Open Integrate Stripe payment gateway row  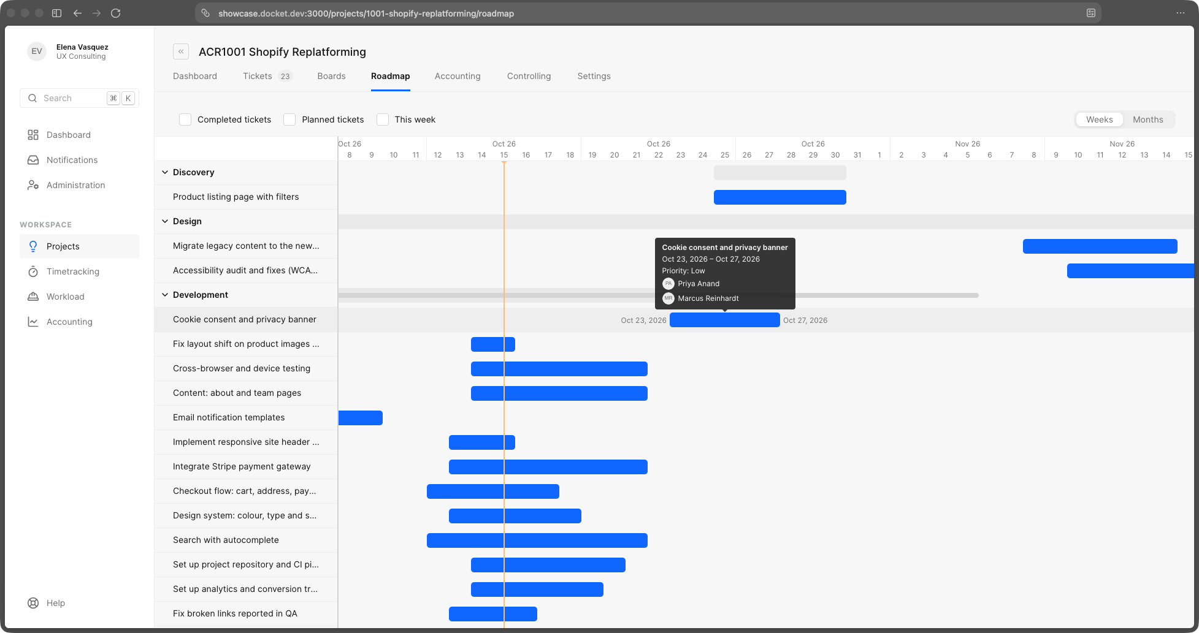click(x=246, y=466)
